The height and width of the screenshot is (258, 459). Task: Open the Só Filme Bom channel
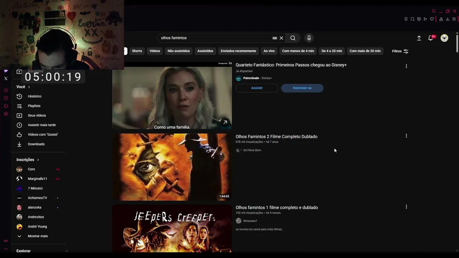(252, 150)
